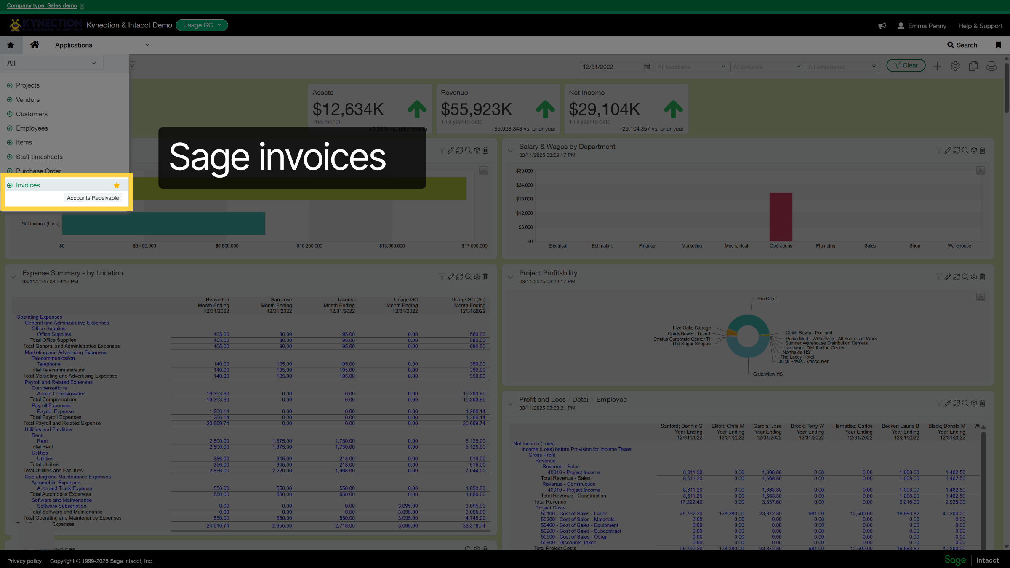The image size is (1010, 568).
Task: Delete the Profit and Loss - Detail - Employee widget
Action: coord(982,403)
